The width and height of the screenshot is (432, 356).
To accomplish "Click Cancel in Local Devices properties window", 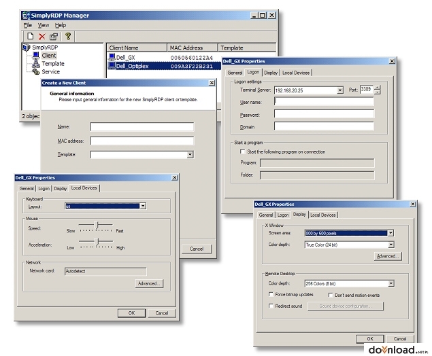I will click(x=162, y=313).
